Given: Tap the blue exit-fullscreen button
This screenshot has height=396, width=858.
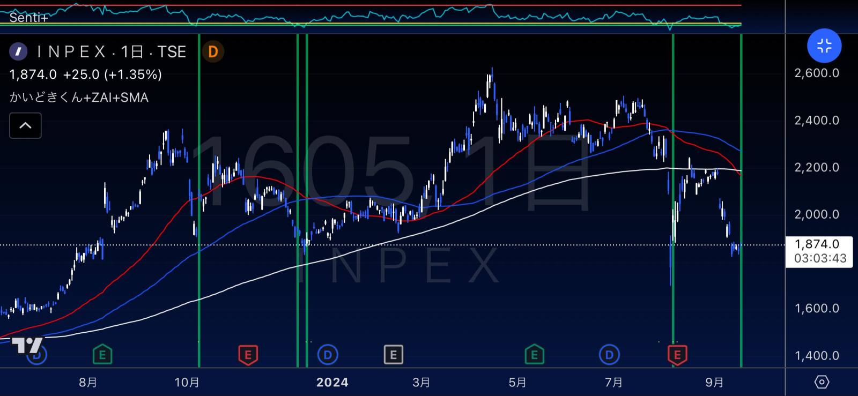Looking at the screenshot, I should [x=824, y=46].
